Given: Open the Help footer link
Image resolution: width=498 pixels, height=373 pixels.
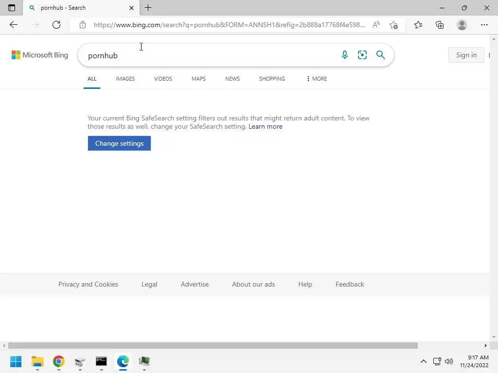Looking at the screenshot, I should tap(305, 284).
